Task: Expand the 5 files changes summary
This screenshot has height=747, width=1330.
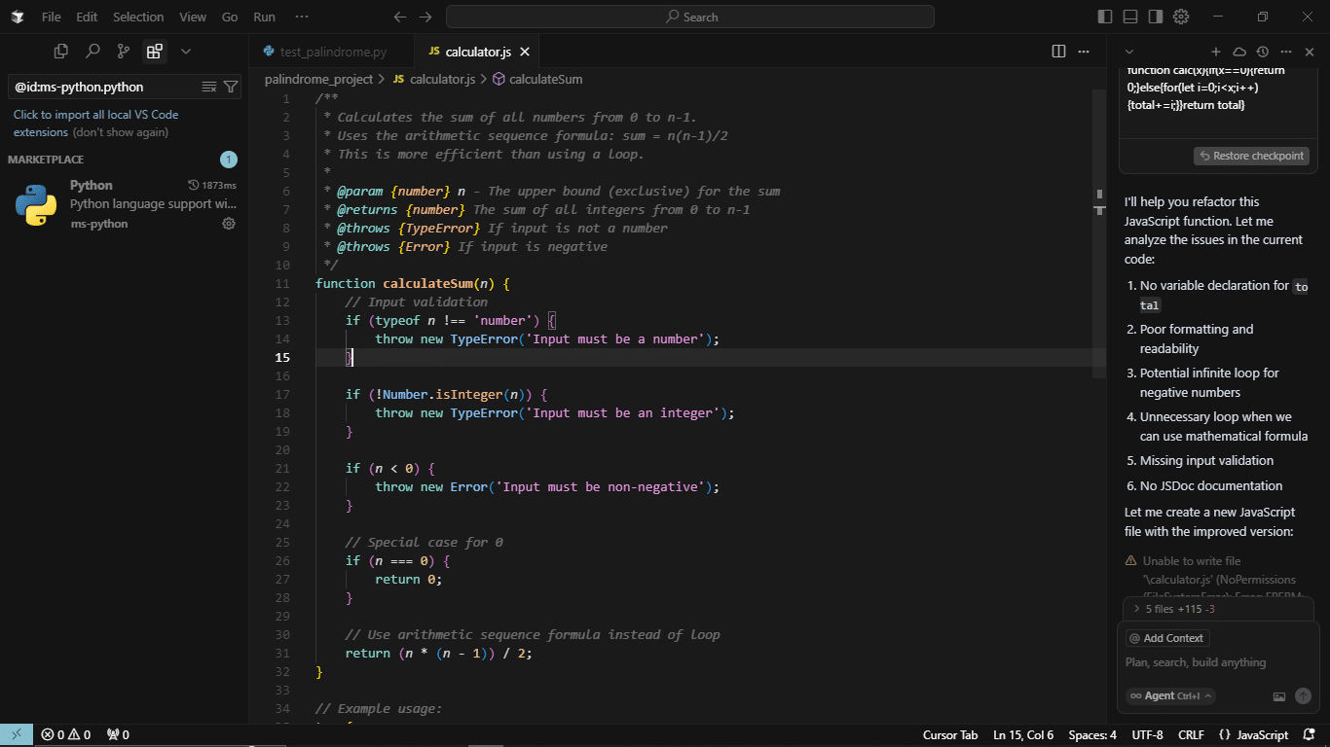Action: pos(1218,609)
